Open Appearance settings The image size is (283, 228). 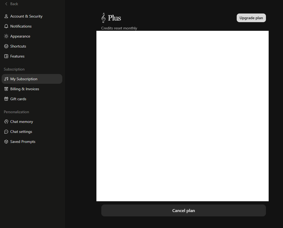point(32,36)
